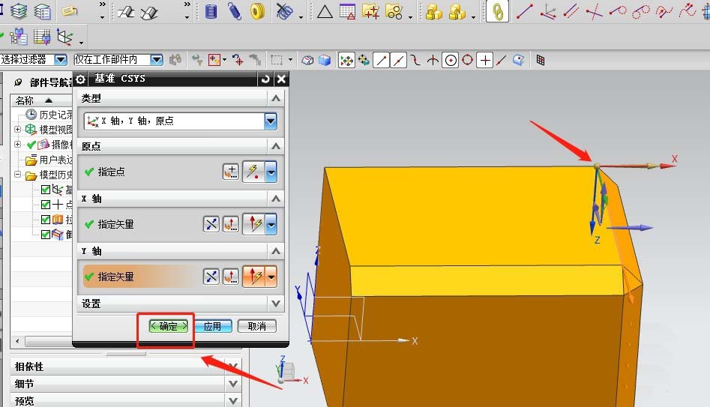Screen dimensions: 710x407
Task: Toggle the quadrant point snap option
Action: pyautogui.click(x=467, y=60)
